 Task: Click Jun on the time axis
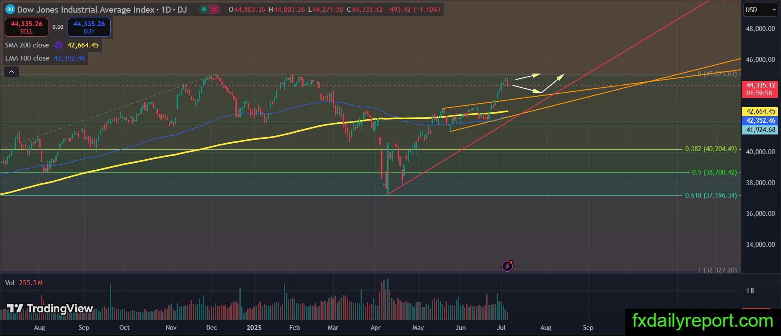(x=460, y=328)
